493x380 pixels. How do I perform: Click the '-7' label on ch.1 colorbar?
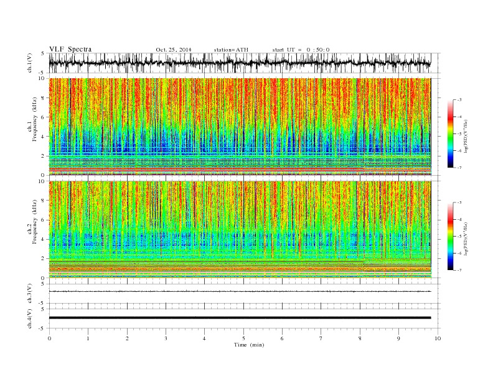point(459,168)
